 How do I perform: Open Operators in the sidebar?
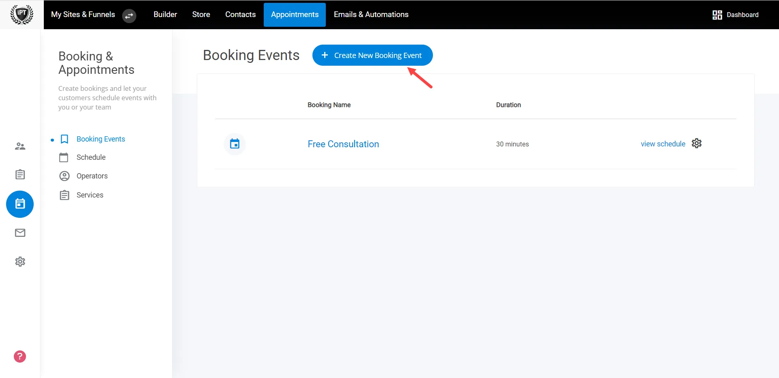(92, 176)
